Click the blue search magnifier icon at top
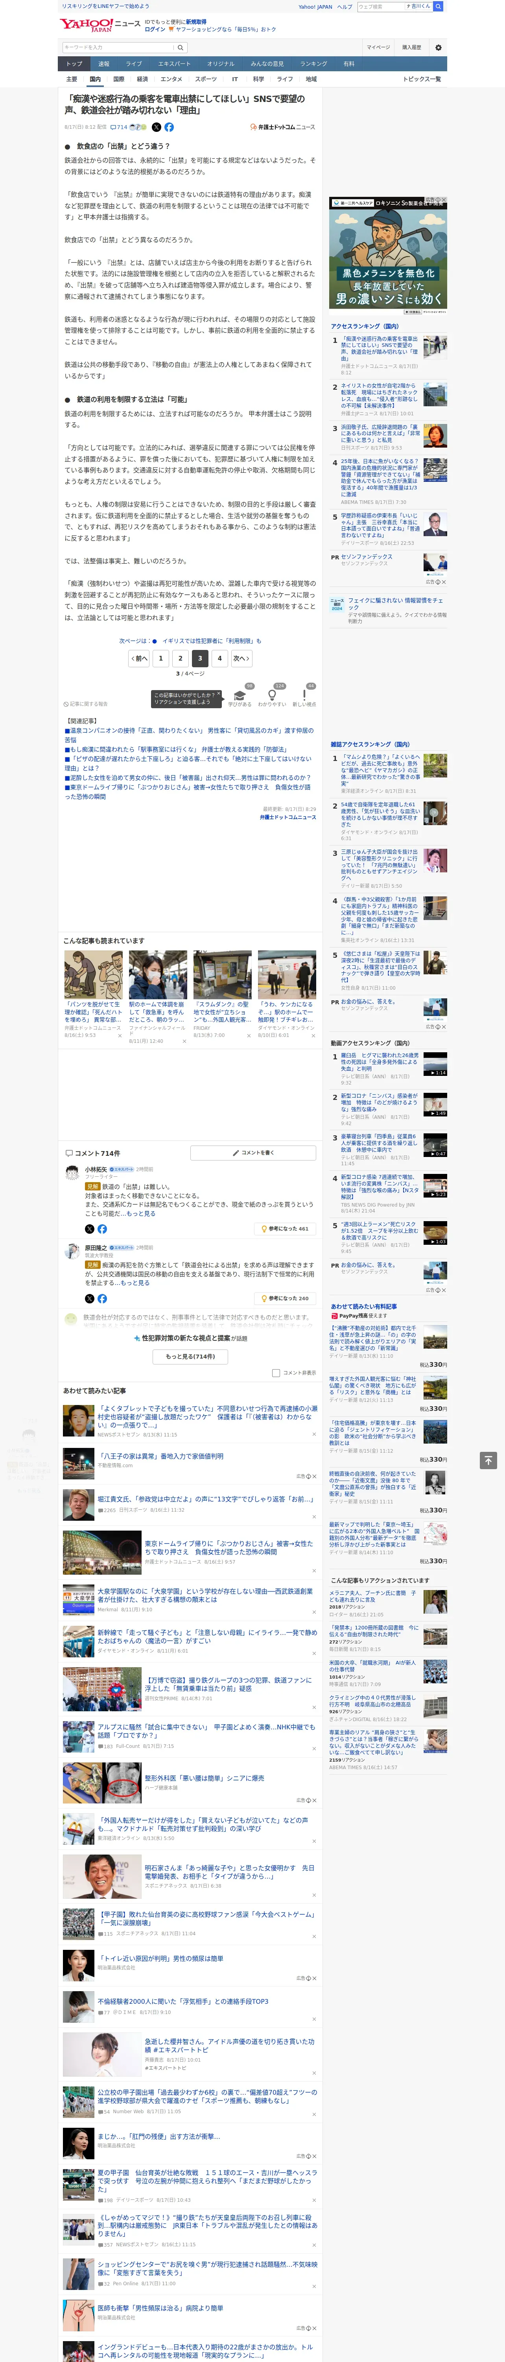 click(438, 6)
